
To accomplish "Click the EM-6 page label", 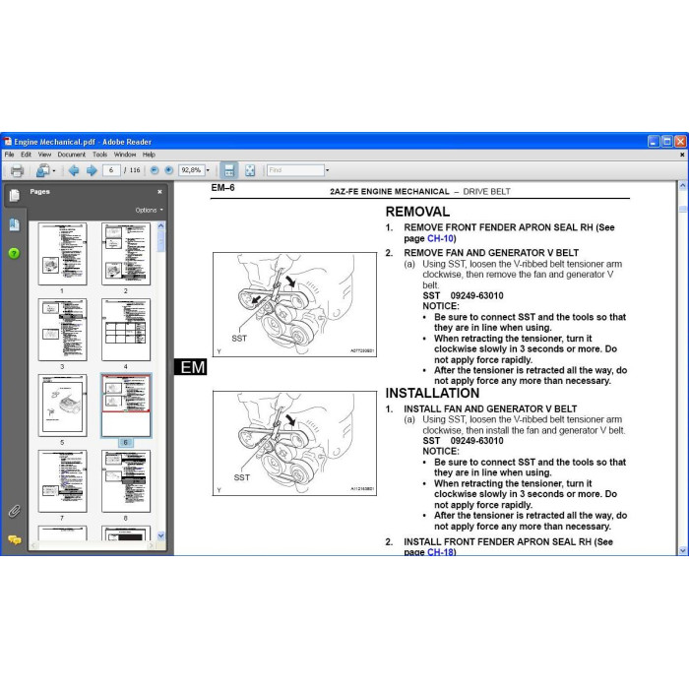I will coord(222,188).
